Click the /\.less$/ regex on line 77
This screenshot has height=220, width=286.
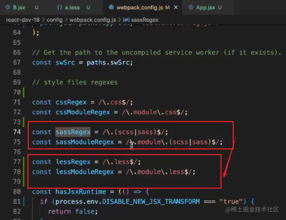pyautogui.click(x=120, y=162)
